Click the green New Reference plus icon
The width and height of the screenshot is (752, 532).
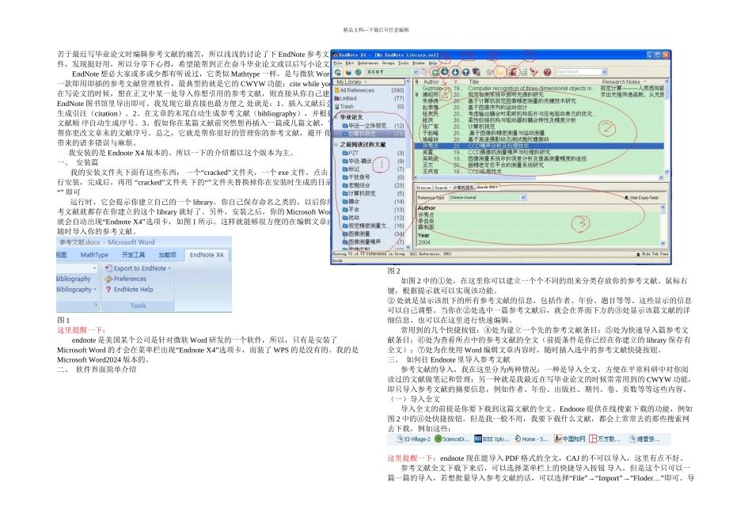coord(435,72)
